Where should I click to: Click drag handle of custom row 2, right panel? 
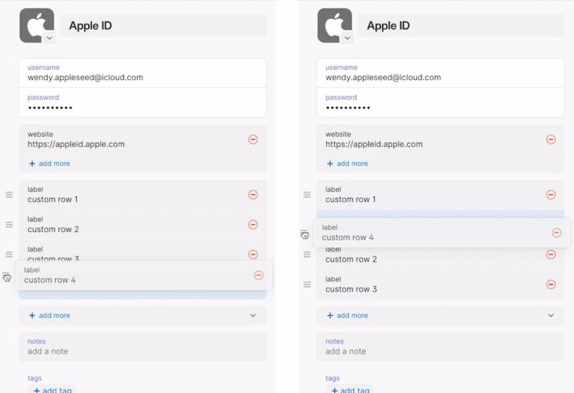tap(307, 254)
